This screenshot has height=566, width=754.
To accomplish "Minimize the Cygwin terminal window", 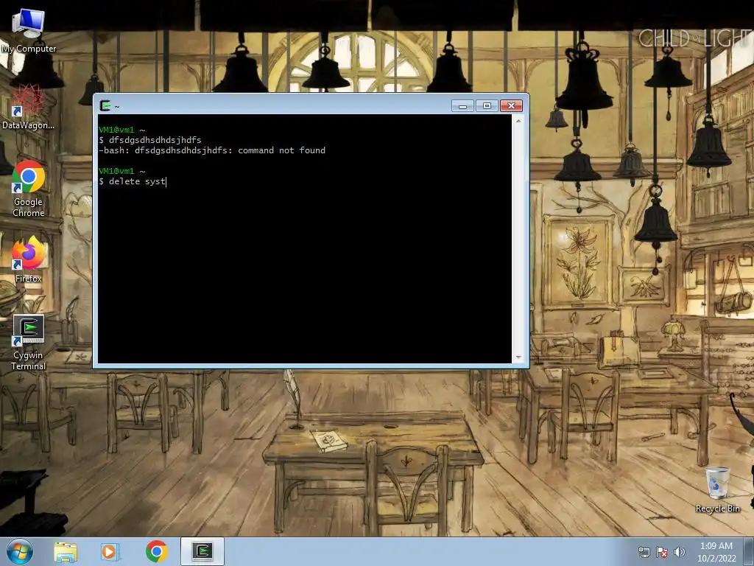I will 462,106.
